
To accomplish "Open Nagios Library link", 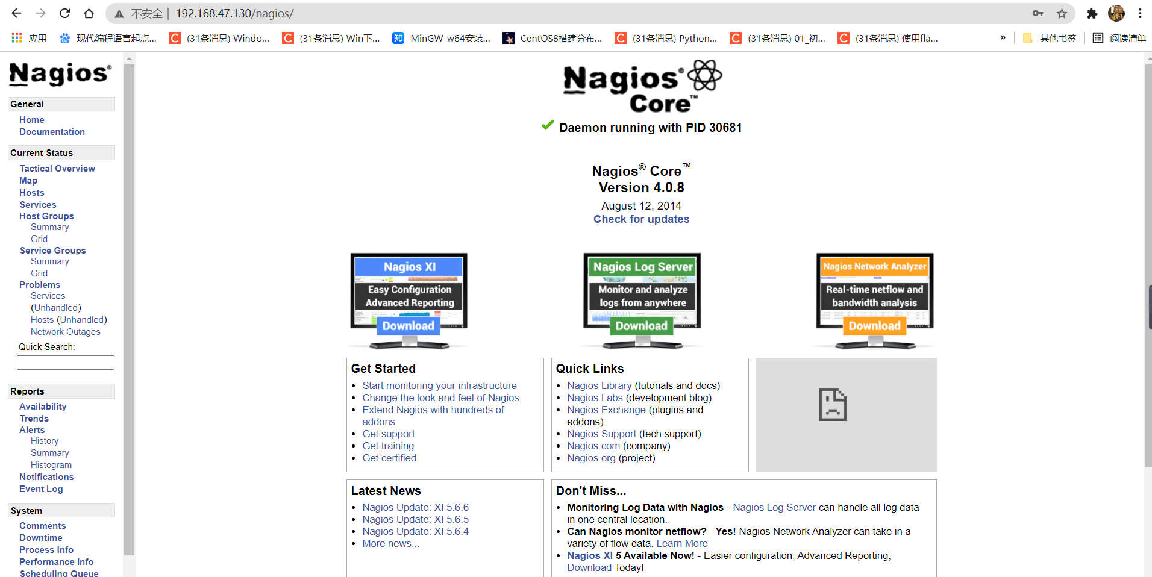I will coord(599,385).
